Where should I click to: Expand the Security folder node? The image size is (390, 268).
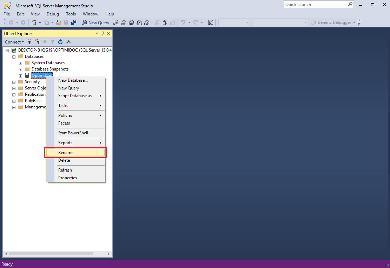tap(14, 82)
